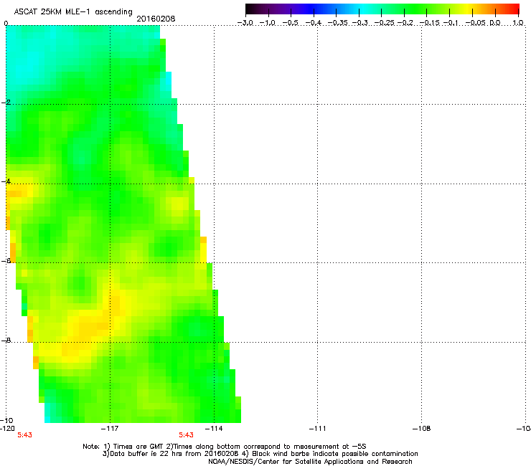Screen dimensions: 531x466
Task: Click the -0.15 colorbar label
Action: 429,23
